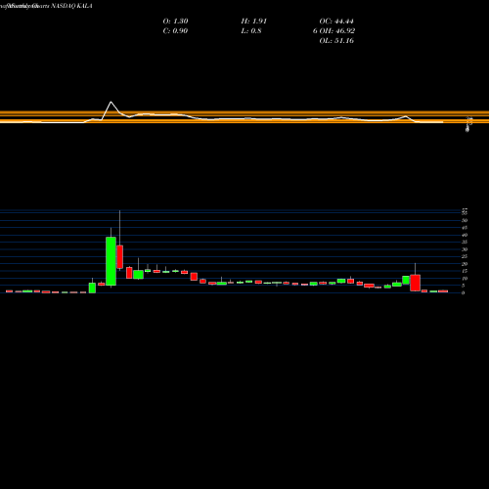Click the 50 price axis label
Viewport: 489px width, 489px height.
[465, 220]
